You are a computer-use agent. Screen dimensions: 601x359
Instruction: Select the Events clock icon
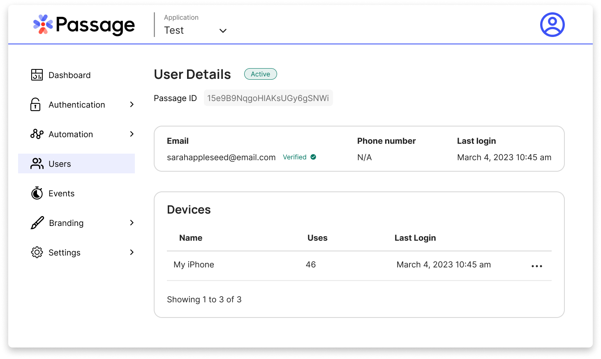tap(37, 193)
